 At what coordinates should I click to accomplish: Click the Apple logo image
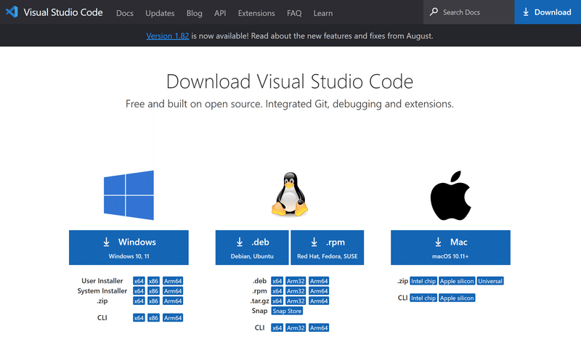click(x=450, y=195)
